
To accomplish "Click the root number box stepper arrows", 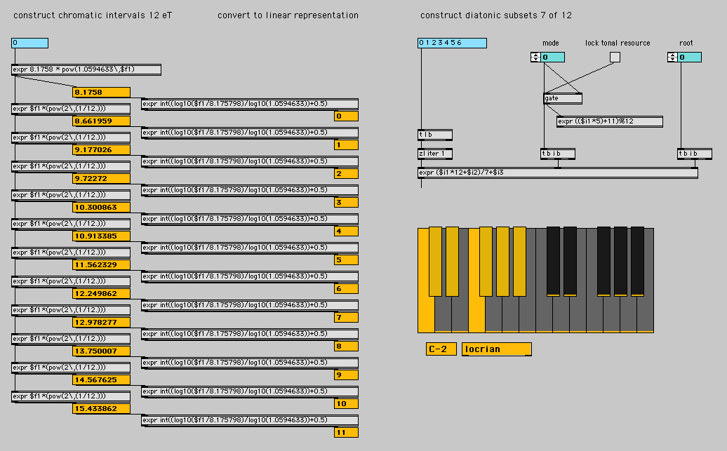I will coord(672,57).
